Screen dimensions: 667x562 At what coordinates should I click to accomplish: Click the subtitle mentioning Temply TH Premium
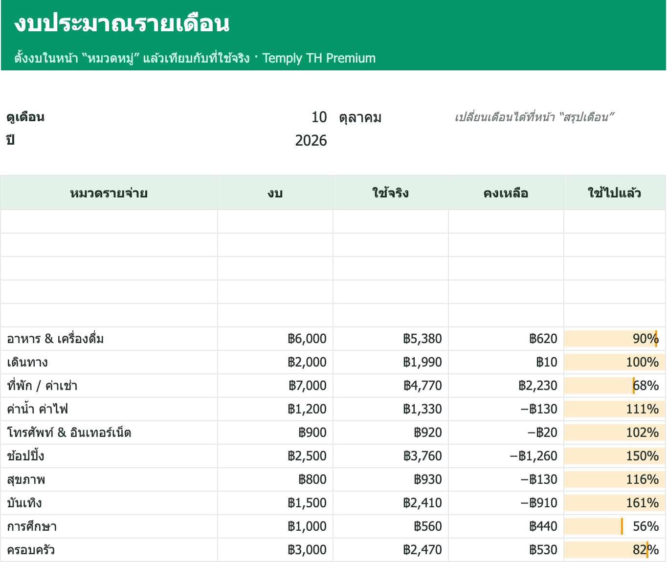click(195, 58)
